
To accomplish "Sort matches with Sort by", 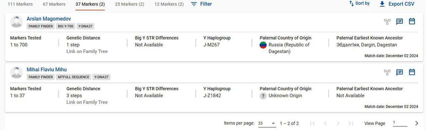I will click(359, 3).
